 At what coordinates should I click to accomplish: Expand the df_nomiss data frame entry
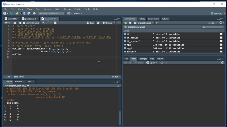pyautogui.click(x=125, y=38)
